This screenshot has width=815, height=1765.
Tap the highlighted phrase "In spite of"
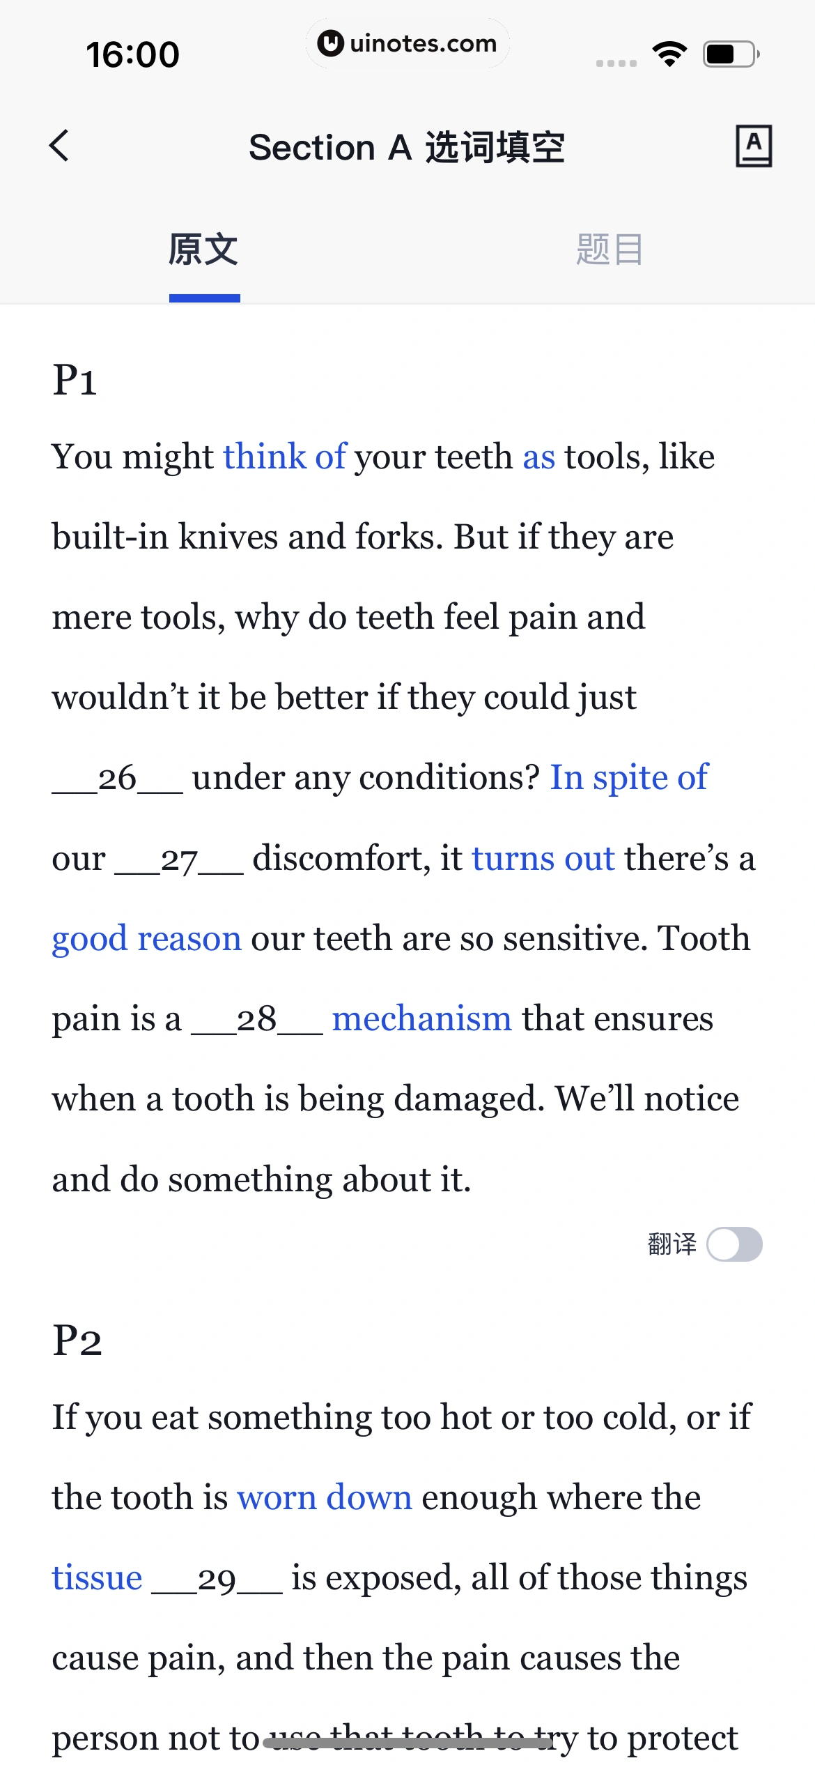pyautogui.click(x=629, y=778)
